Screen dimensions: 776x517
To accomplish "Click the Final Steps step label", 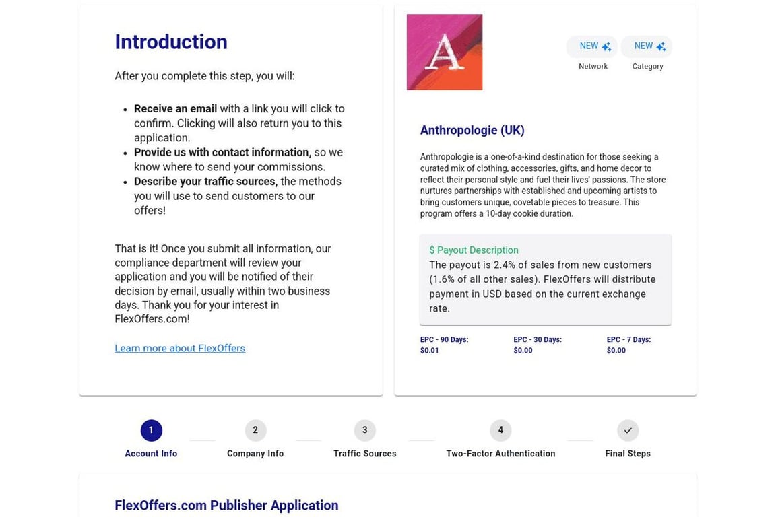I will point(628,454).
